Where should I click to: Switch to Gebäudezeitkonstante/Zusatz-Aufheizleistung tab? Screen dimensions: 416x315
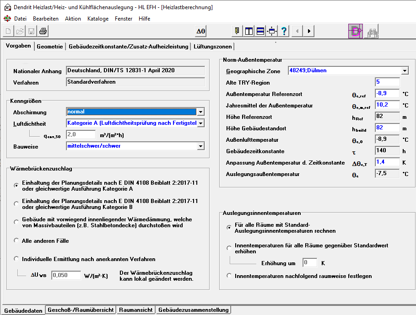pyautogui.click(x=129, y=46)
